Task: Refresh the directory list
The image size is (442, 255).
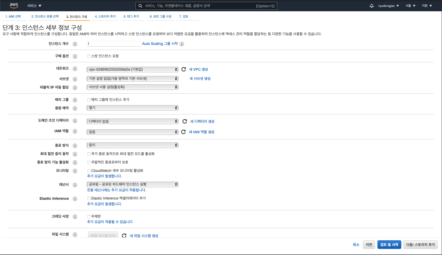Action: coord(185,121)
